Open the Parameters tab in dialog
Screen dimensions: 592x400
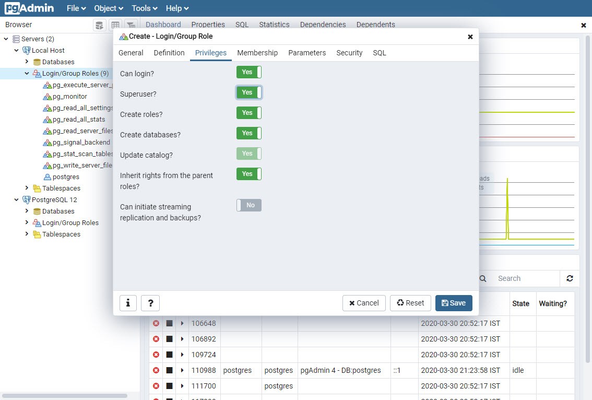(x=307, y=53)
